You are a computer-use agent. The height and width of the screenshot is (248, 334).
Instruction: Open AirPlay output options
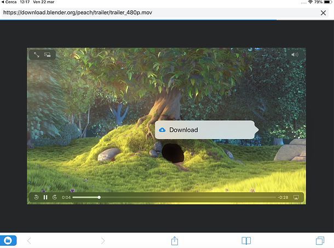(x=296, y=197)
